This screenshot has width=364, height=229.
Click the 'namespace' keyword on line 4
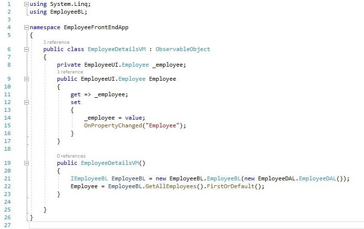pyautogui.click(x=45, y=27)
